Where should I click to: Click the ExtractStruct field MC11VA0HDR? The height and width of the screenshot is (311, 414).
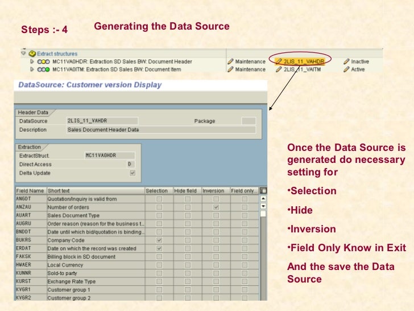pyautogui.click(x=110, y=155)
